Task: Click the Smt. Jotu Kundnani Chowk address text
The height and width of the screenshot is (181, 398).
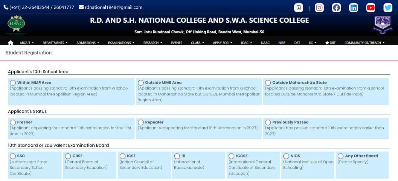Action: (199, 32)
